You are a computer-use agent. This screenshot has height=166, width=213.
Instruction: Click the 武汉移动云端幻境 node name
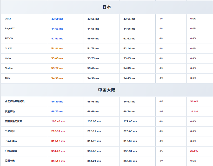click(15, 101)
